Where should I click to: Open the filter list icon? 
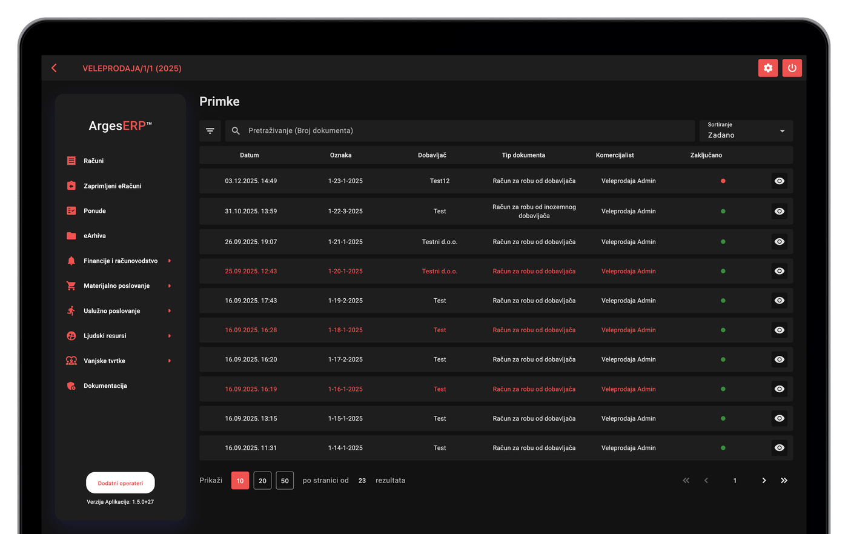[210, 131]
